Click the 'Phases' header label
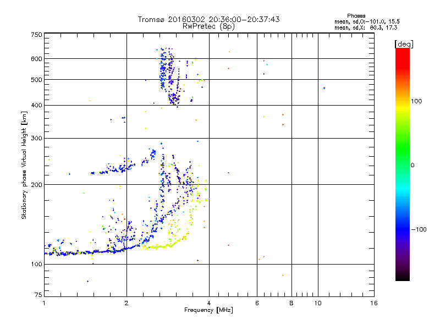 point(356,16)
